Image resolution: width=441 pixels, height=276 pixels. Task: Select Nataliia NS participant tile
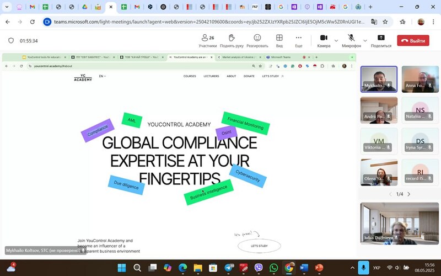coord(420,110)
